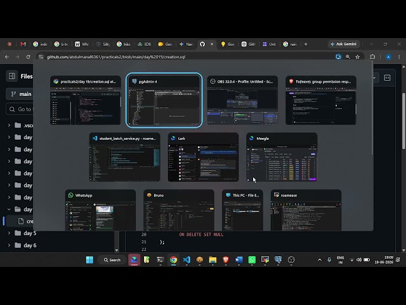
Task: Open the ENG IN language switcher
Action: click(341, 260)
